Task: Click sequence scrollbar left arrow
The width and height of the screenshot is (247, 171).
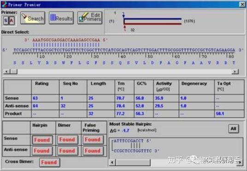Action: click(x=6, y=72)
